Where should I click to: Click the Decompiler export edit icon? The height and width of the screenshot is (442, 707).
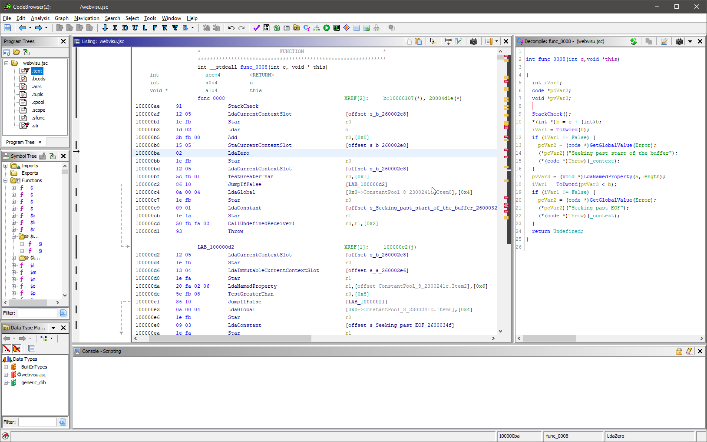[664, 41]
